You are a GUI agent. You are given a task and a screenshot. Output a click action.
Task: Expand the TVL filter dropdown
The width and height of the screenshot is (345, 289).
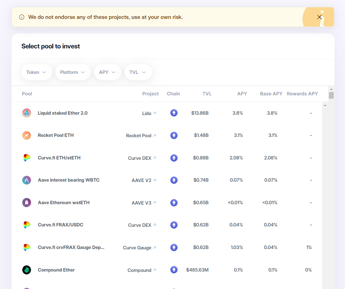coord(138,72)
